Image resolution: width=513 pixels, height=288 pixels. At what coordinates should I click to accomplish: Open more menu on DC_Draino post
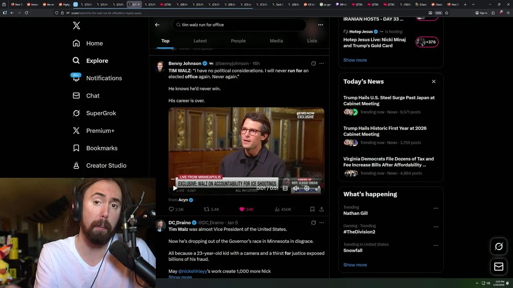(321, 222)
